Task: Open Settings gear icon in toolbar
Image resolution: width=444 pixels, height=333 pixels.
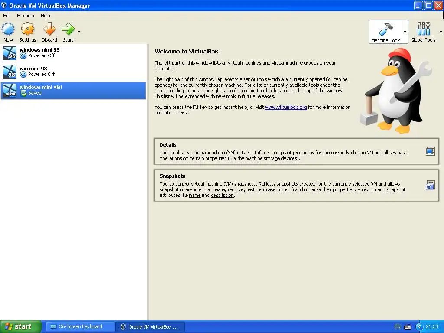Action: (x=27, y=29)
